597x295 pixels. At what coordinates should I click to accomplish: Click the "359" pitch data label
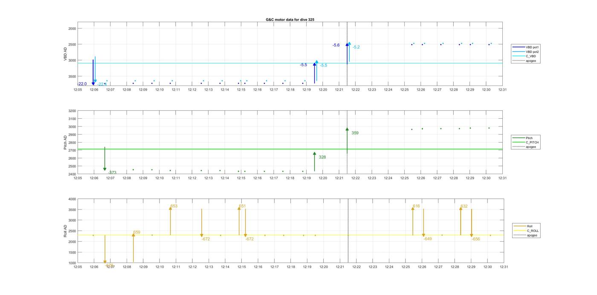[x=355, y=133]
